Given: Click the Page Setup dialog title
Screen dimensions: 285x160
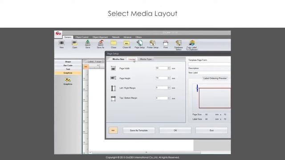Looking at the screenshot, I should pos(113,54).
